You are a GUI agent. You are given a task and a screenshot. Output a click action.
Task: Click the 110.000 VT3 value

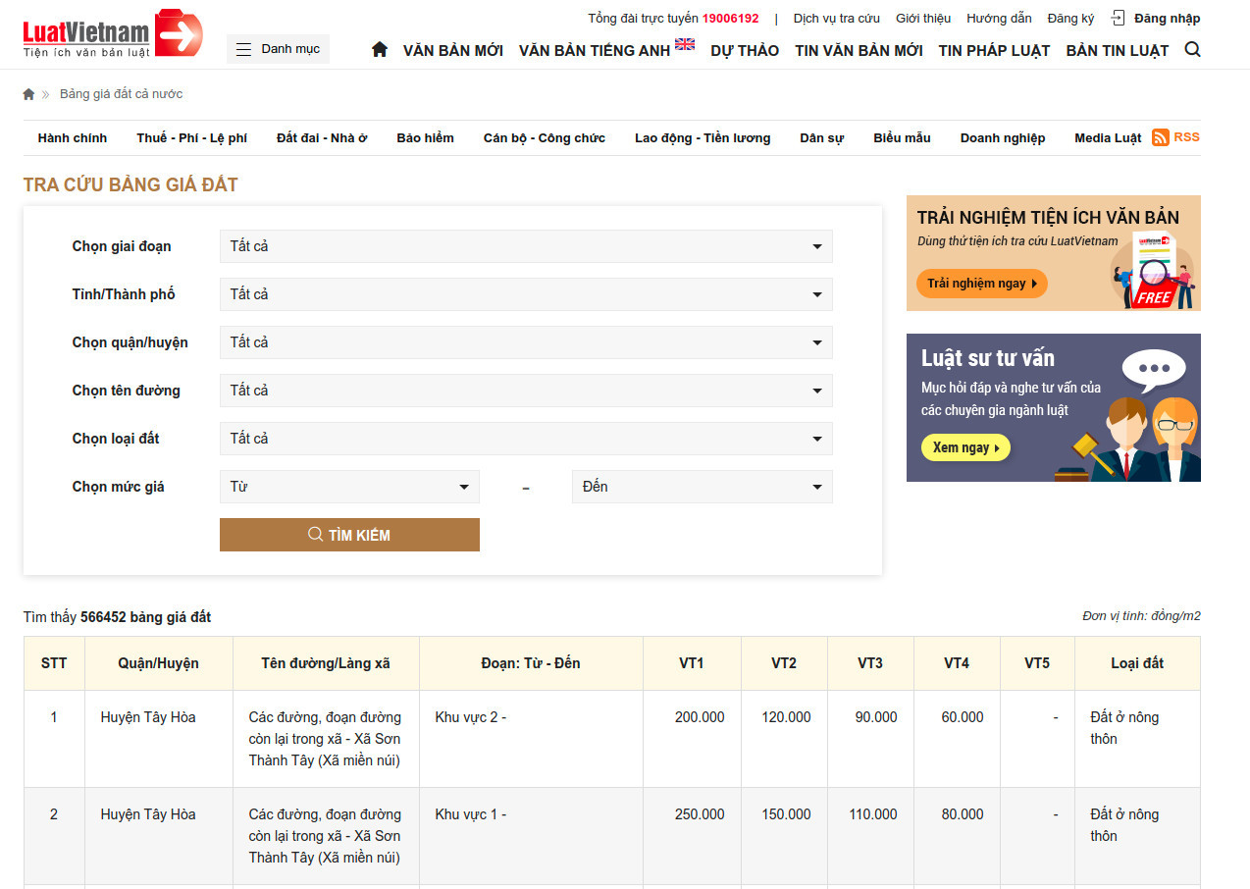click(x=873, y=814)
